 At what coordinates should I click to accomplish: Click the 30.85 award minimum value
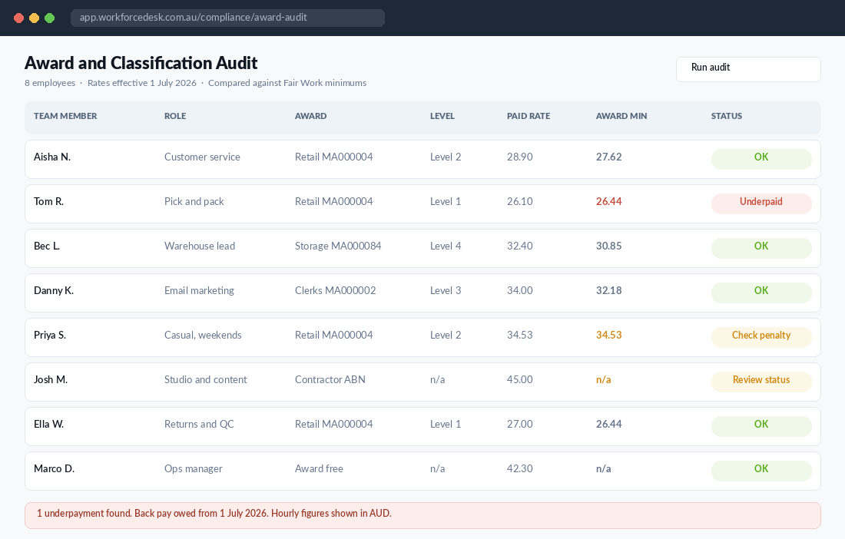(x=608, y=246)
